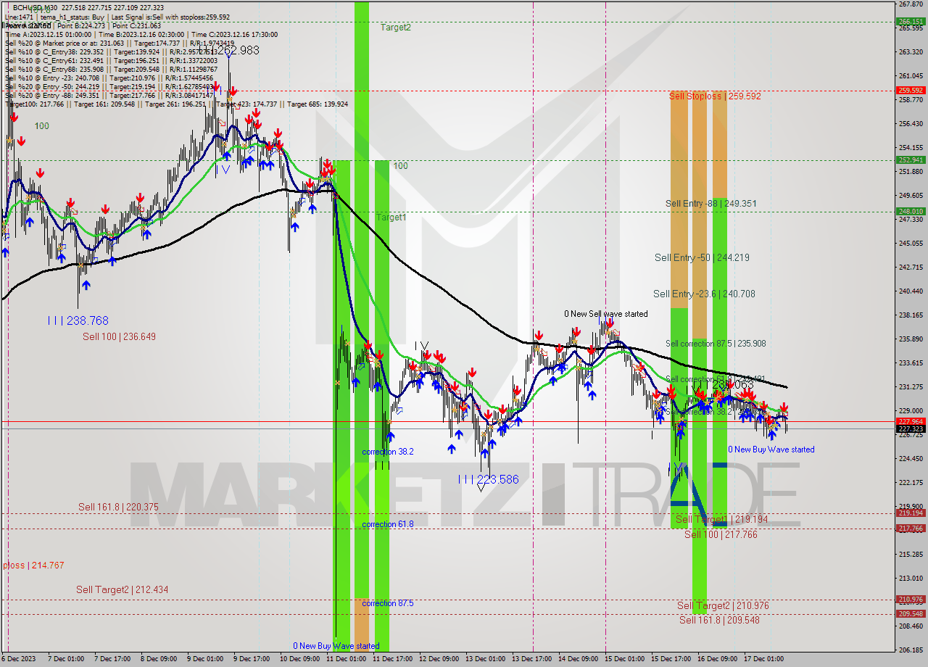Click the 'Sell 161.8 | 209.548' label

point(719,620)
